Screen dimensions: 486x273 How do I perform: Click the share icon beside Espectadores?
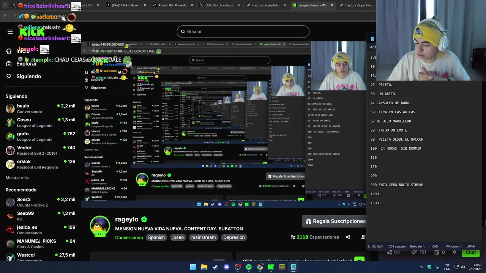tap(348, 237)
